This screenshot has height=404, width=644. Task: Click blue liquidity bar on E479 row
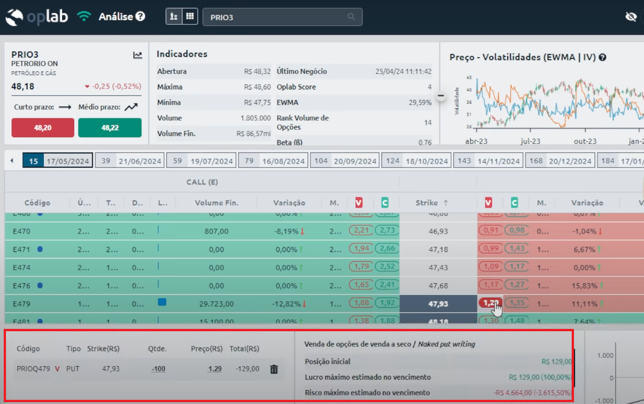[x=162, y=302]
